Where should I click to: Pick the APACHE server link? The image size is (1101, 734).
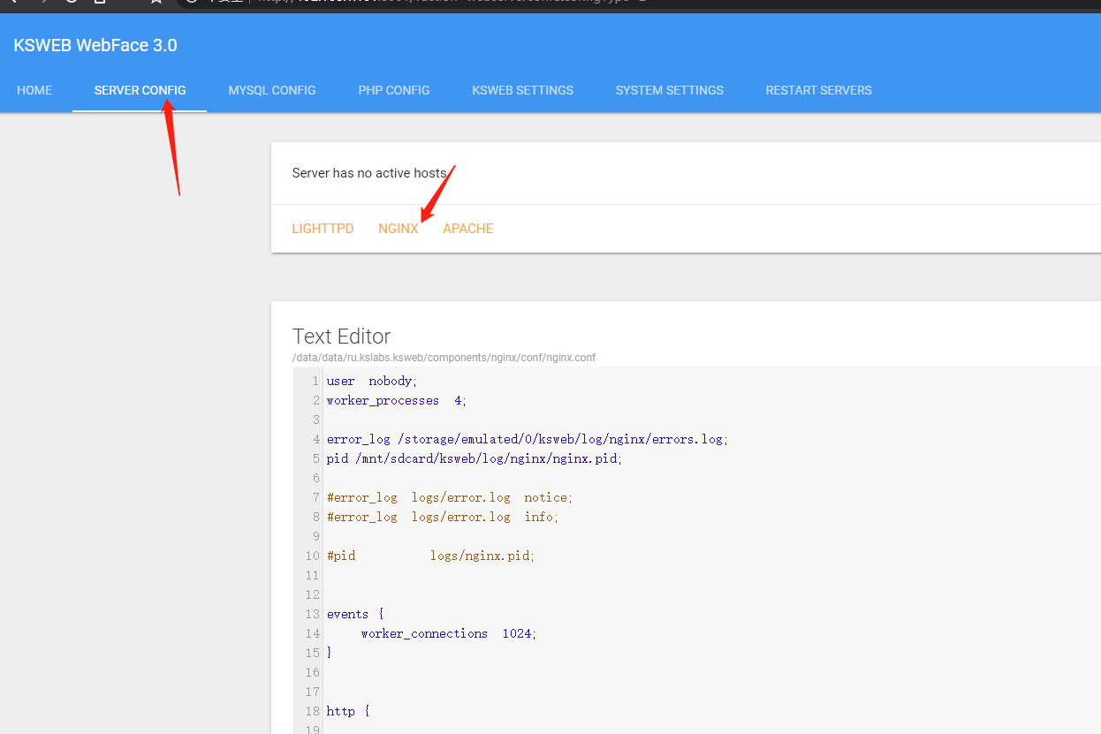[467, 229]
